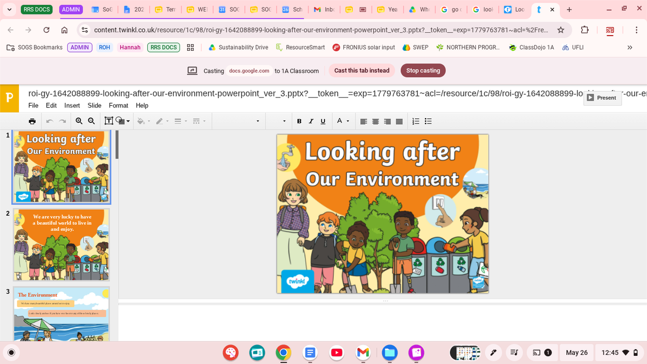Insert a text box from the toolbar
This screenshot has width=647, height=364.
tap(108, 121)
